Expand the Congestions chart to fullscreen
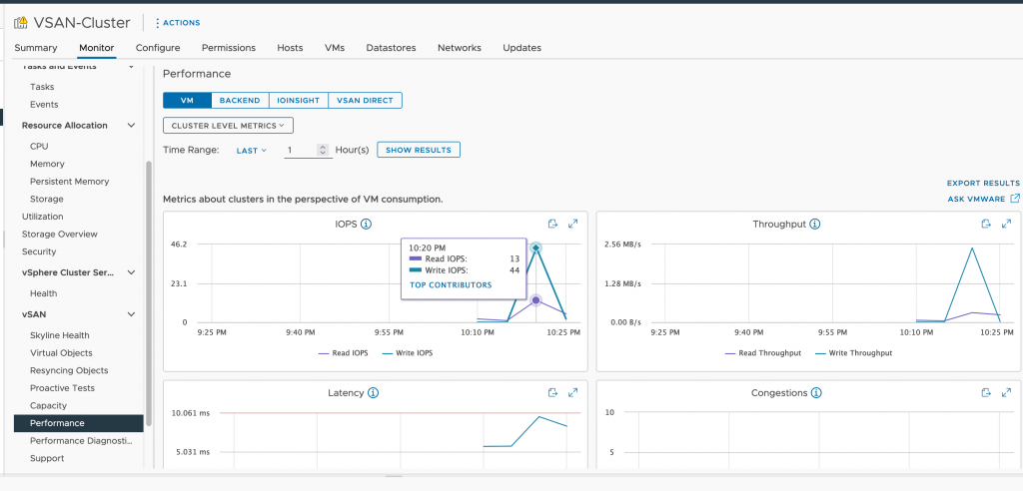This screenshot has width=1023, height=491. click(x=1006, y=392)
